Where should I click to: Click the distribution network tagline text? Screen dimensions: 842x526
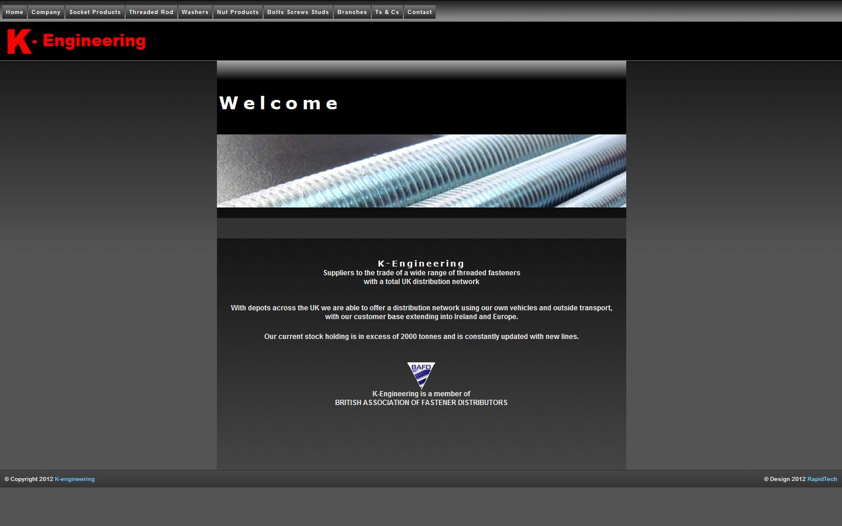click(421, 277)
